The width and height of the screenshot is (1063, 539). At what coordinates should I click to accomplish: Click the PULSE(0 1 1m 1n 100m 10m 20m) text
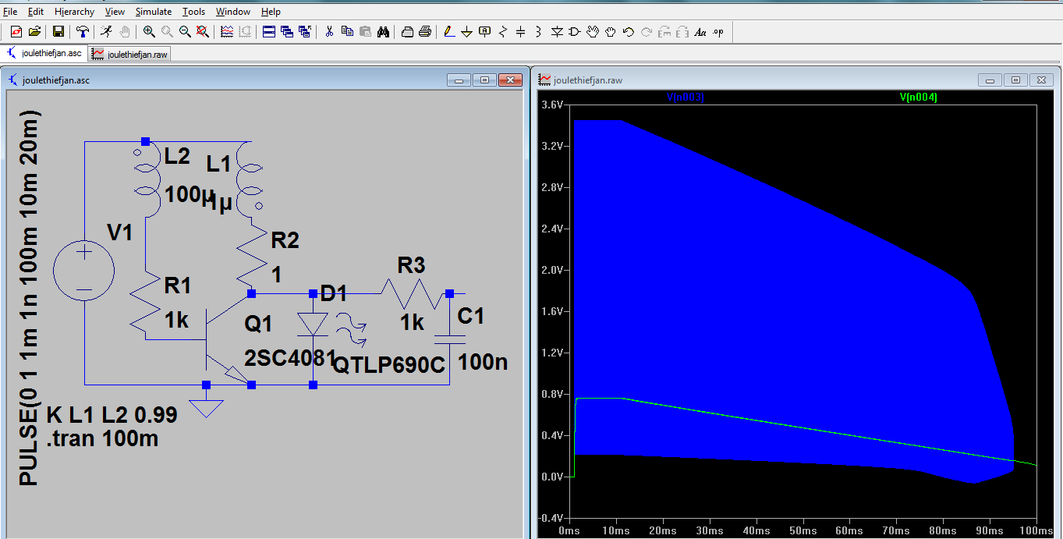click(x=29, y=298)
